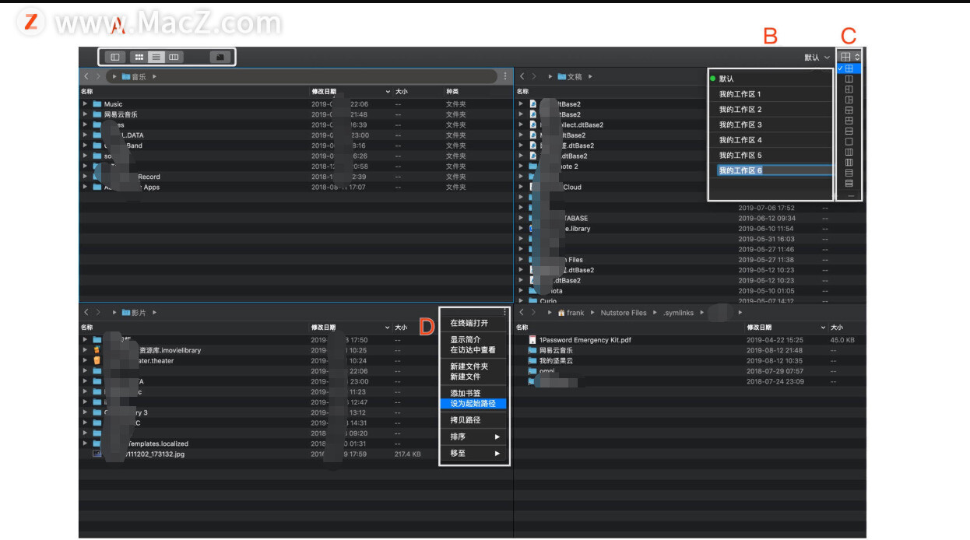Click the arrow after 影片 in the path bar
This screenshot has width=970, height=540.
154,312
